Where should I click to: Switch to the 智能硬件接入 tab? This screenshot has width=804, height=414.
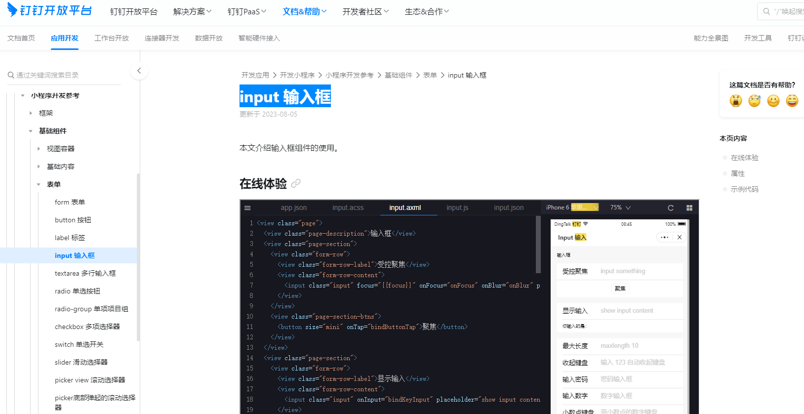tap(259, 38)
